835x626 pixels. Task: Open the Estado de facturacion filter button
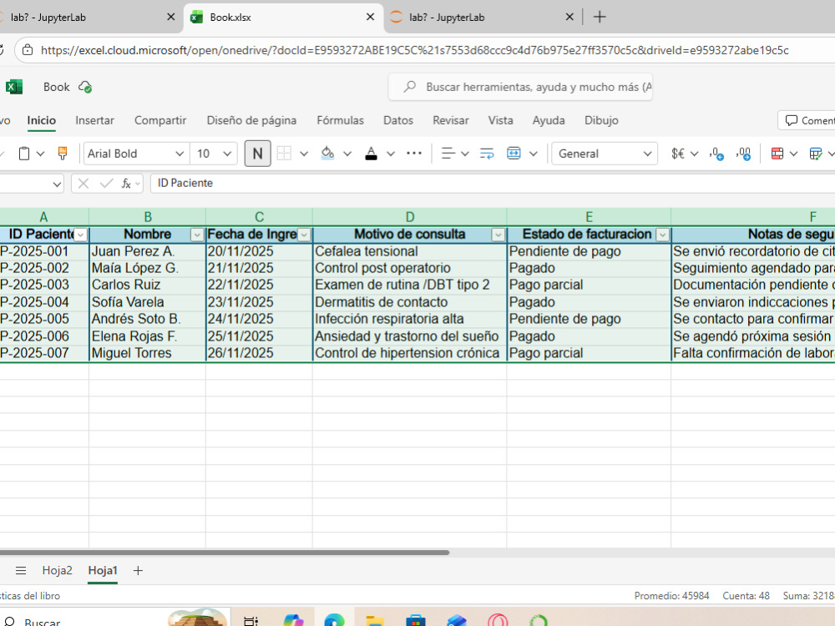663,235
